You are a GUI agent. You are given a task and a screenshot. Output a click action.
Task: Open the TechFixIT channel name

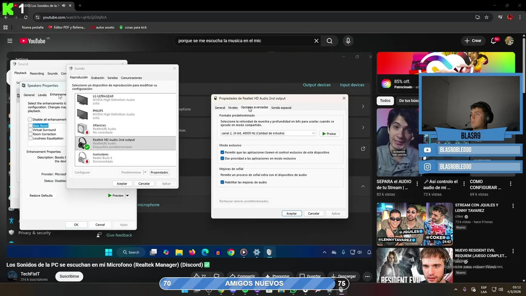coord(30,274)
